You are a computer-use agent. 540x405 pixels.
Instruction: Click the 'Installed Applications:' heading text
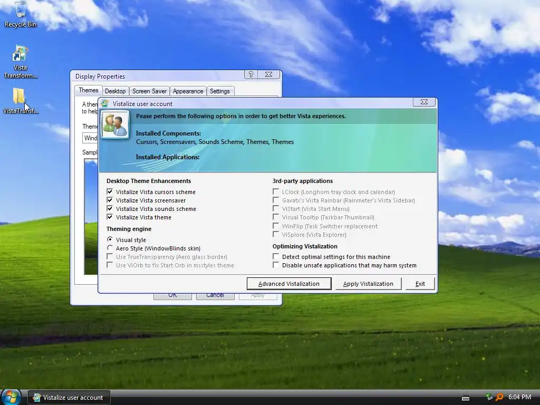(x=168, y=157)
